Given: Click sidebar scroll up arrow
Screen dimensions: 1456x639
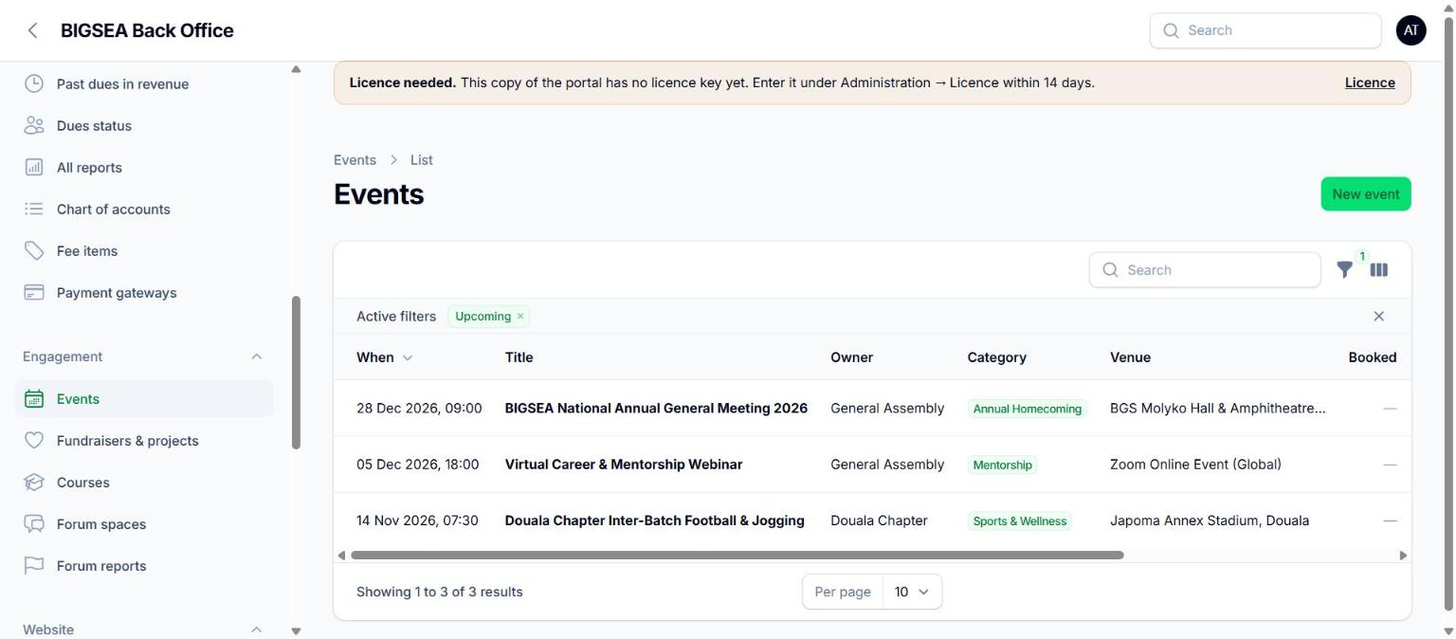Looking at the screenshot, I should 296,69.
